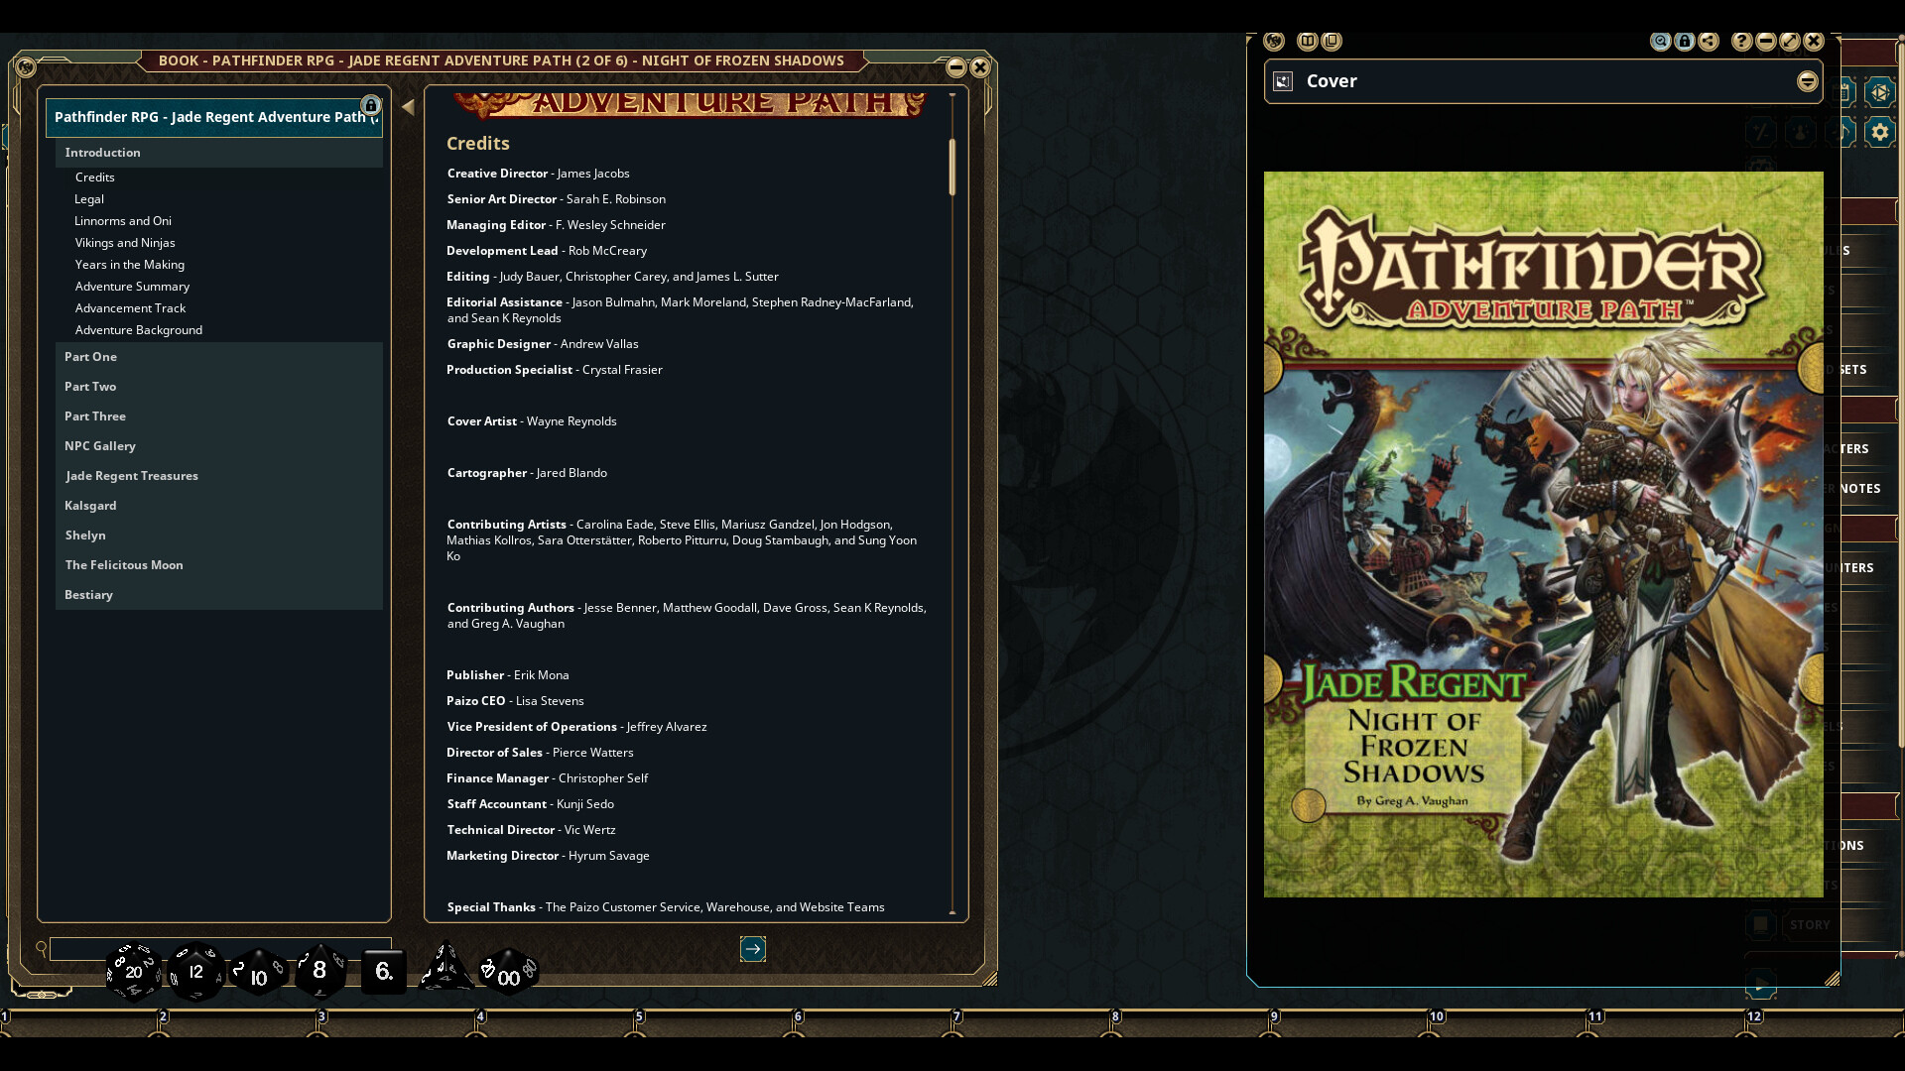Toggle the book index lock icon

pos(370,105)
